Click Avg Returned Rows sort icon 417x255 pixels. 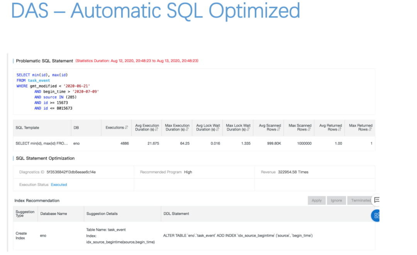coord(340,129)
